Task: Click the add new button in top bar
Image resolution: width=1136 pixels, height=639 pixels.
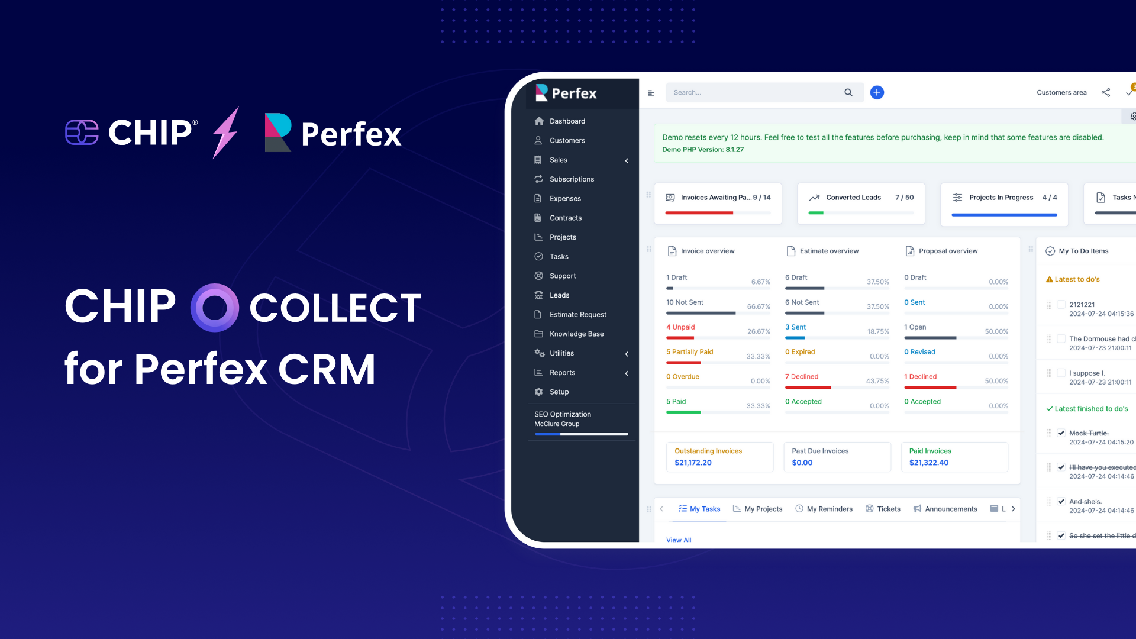Action: pyautogui.click(x=877, y=92)
